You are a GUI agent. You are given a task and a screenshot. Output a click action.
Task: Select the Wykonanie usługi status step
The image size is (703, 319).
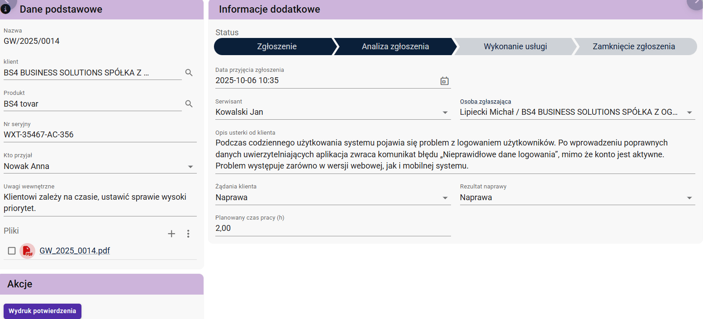[515, 47]
